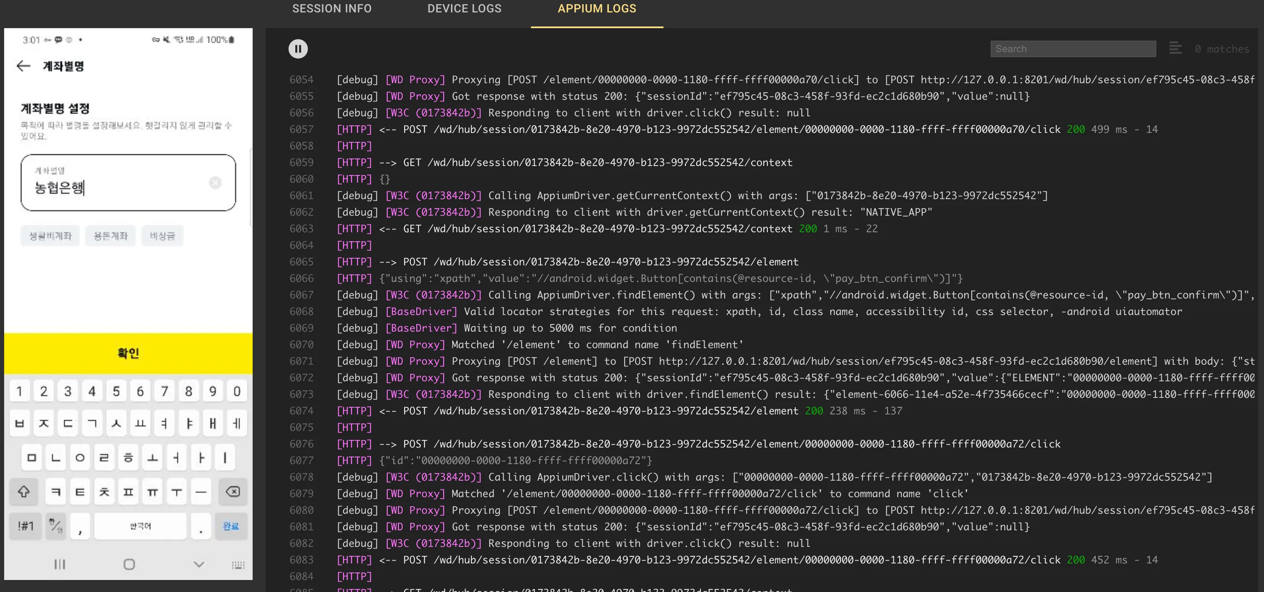Select log line 6062 NATIVE_APP result
This screenshot has width=1264, height=592.
[x=634, y=212]
